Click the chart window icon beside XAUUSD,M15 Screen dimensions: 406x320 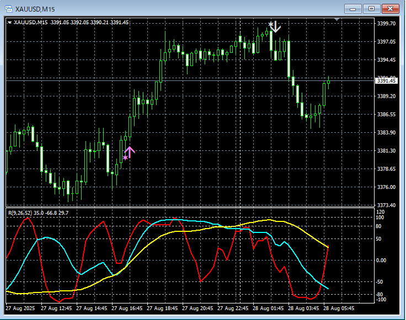(x=9, y=9)
